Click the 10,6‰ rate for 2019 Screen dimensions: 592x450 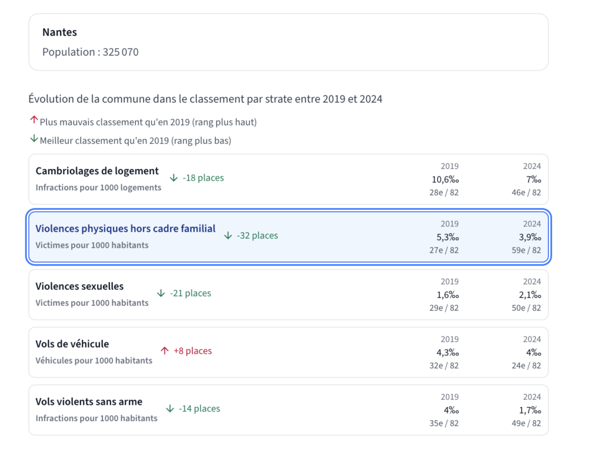(x=445, y=179)
